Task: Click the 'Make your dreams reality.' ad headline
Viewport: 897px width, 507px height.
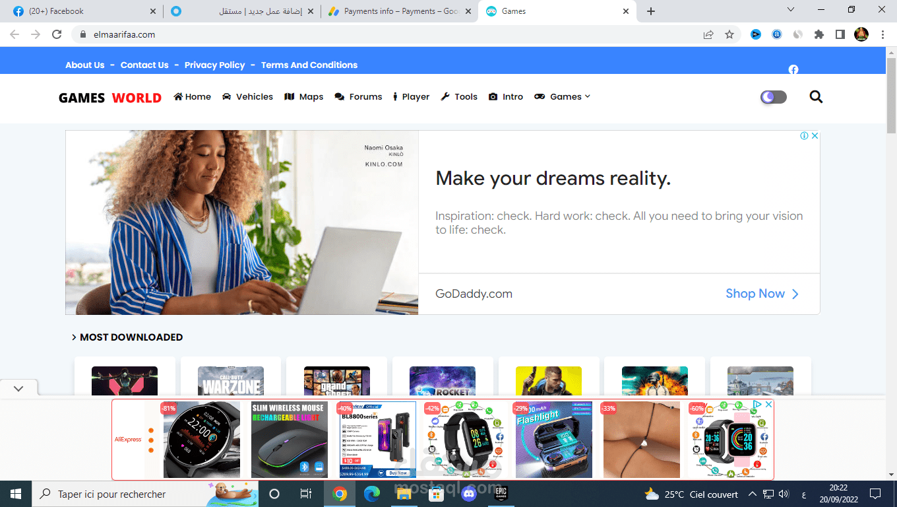Action: click(553, 178)
